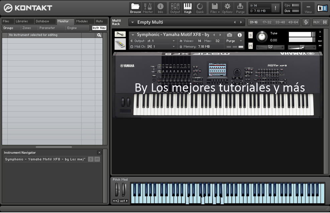This screenshot has width=330, height=213.
Task: Open the snapshot camera view
Action: pos(229,35)
